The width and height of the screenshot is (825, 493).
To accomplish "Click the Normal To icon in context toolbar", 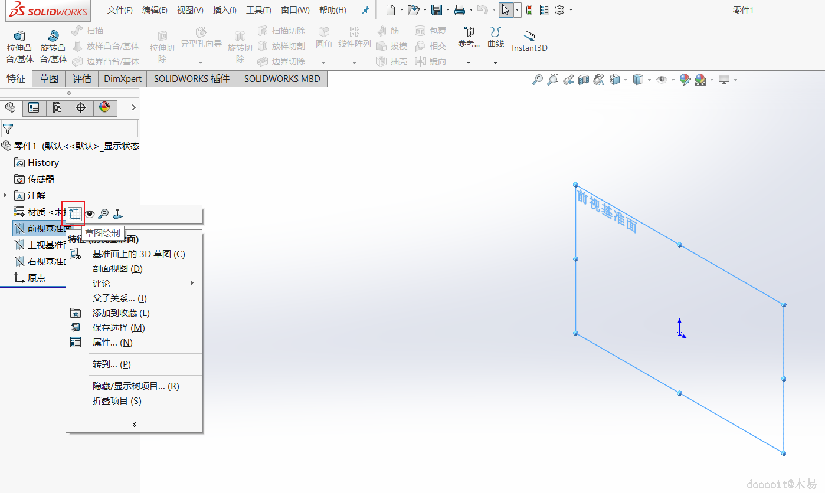I will 117,214.
